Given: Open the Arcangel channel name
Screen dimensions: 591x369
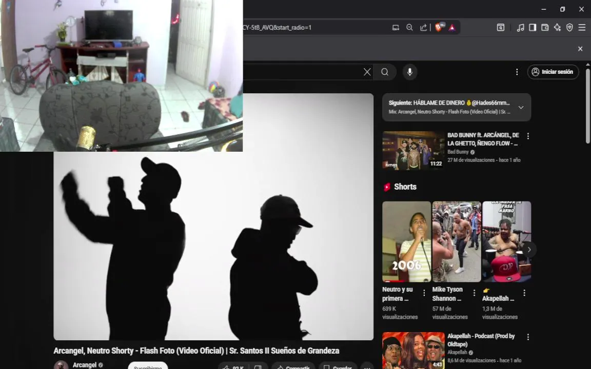Looking at the screenshot, I should [x=85, y=365].
